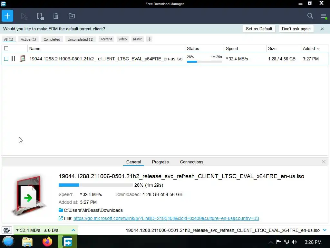Image resolution: width=330 pixels, height=248 pixels.
Task: Open the Start menu orb
Action: (8, 242)
